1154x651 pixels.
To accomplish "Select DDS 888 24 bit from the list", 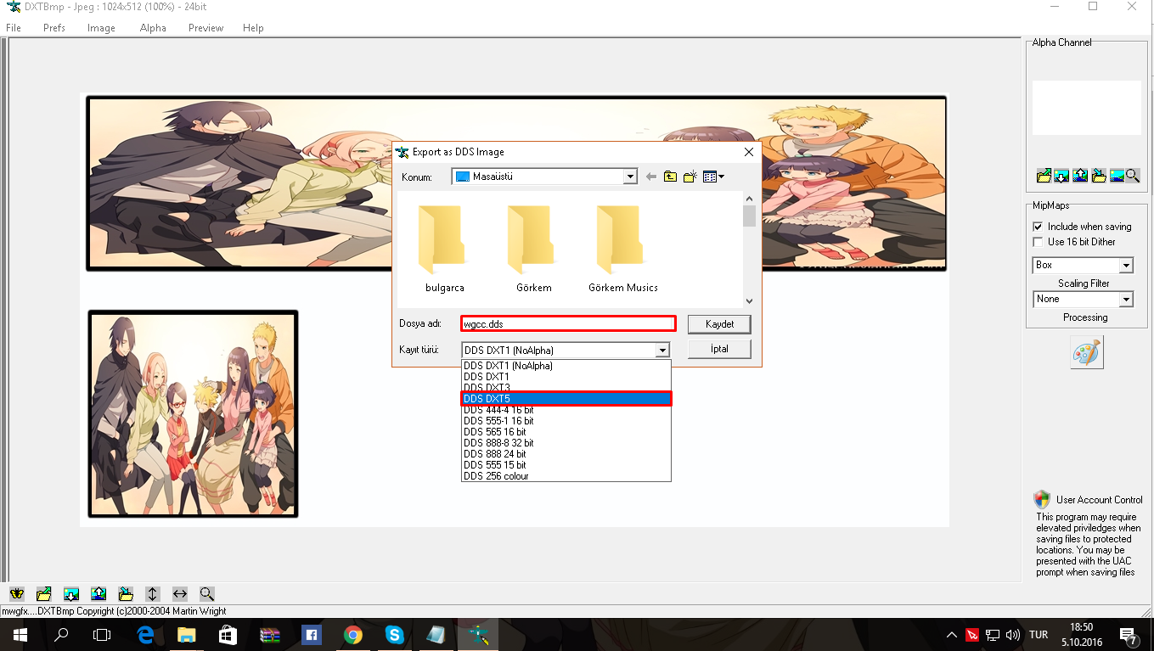I will [x=566, y=454].
